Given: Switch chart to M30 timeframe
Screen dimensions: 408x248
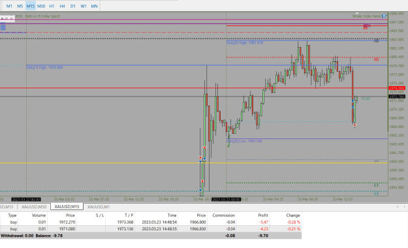Looking at the screenshot, I should tap(41, 6).
